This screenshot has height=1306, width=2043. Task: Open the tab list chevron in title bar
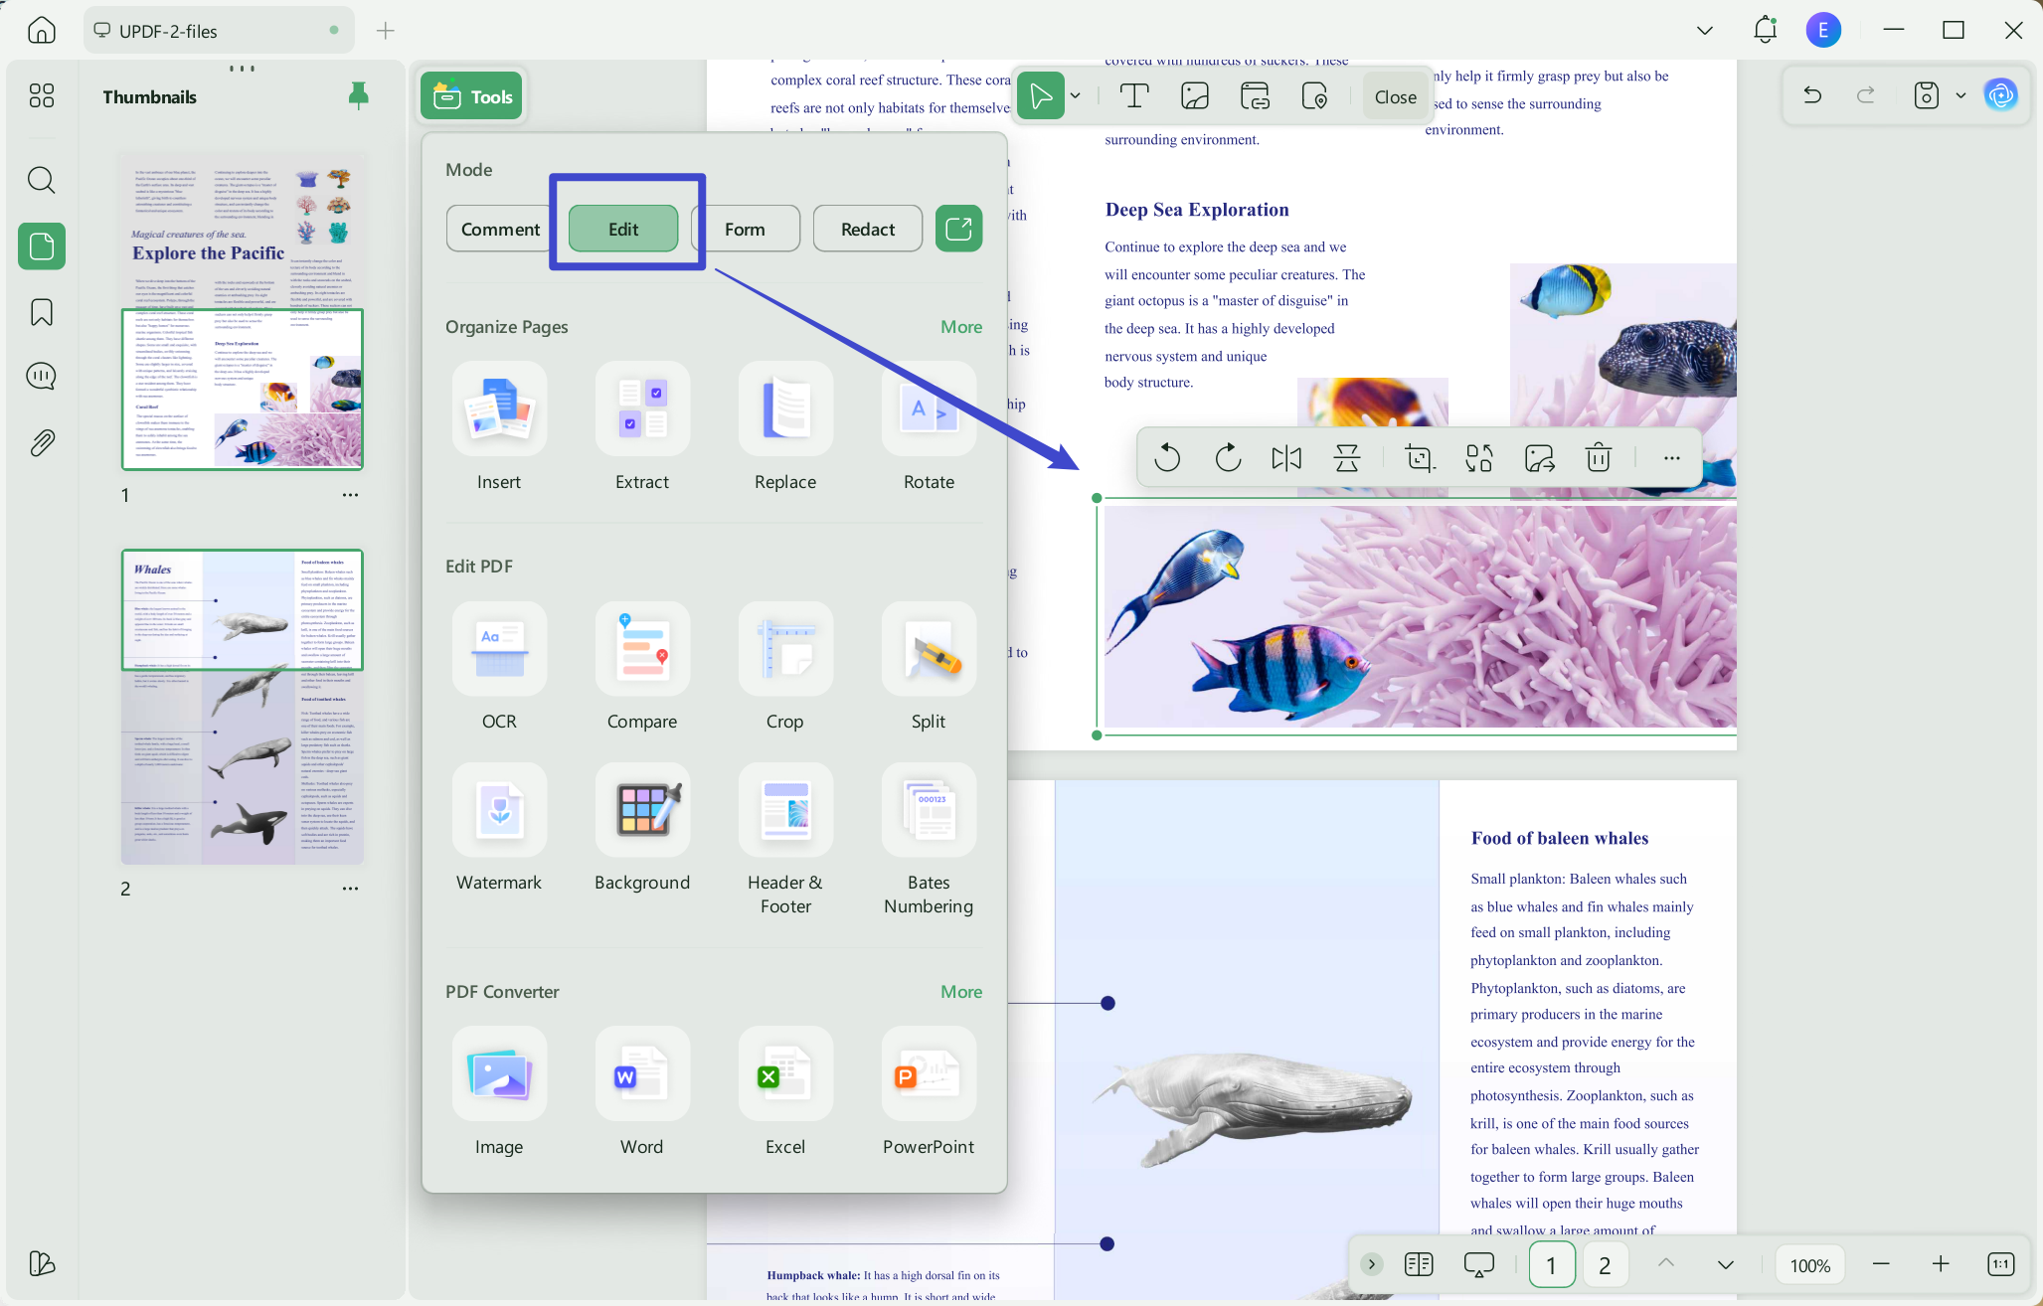(1705, 30)
